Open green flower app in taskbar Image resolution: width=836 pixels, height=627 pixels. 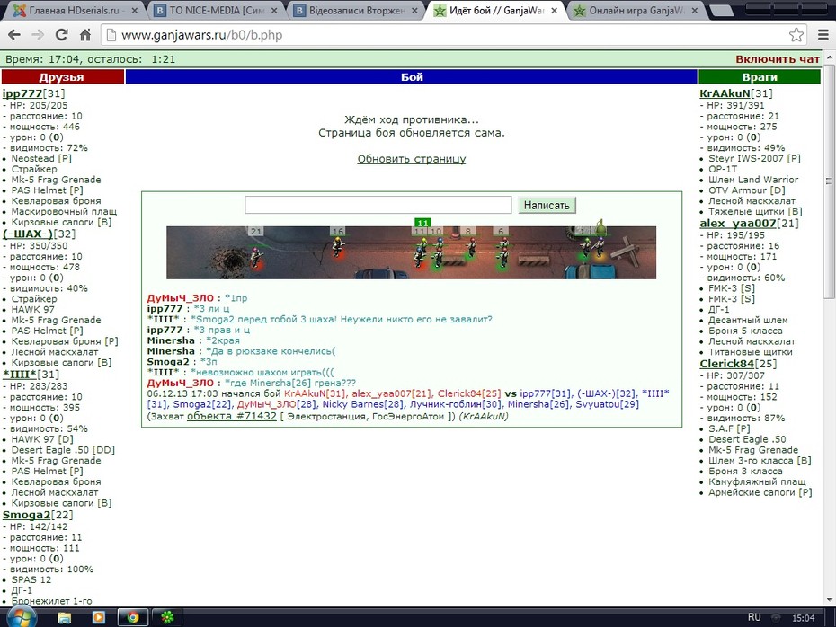(x=167, y=617)
